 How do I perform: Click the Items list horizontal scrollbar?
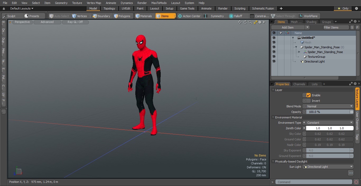[305, 78]
